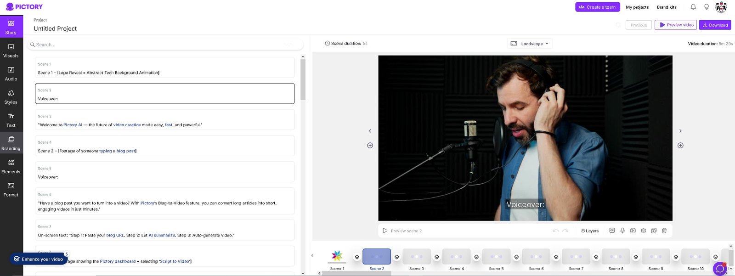Image resolution: width=735 pixels, height=276 pixels.
Task: Select the Scene 8 thumbnail in timeline
Action: [x=616, y=256]
